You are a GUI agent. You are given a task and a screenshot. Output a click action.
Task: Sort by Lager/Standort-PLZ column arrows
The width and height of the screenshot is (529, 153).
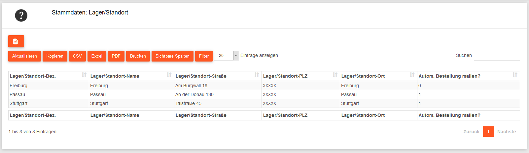tap(335, 75)
